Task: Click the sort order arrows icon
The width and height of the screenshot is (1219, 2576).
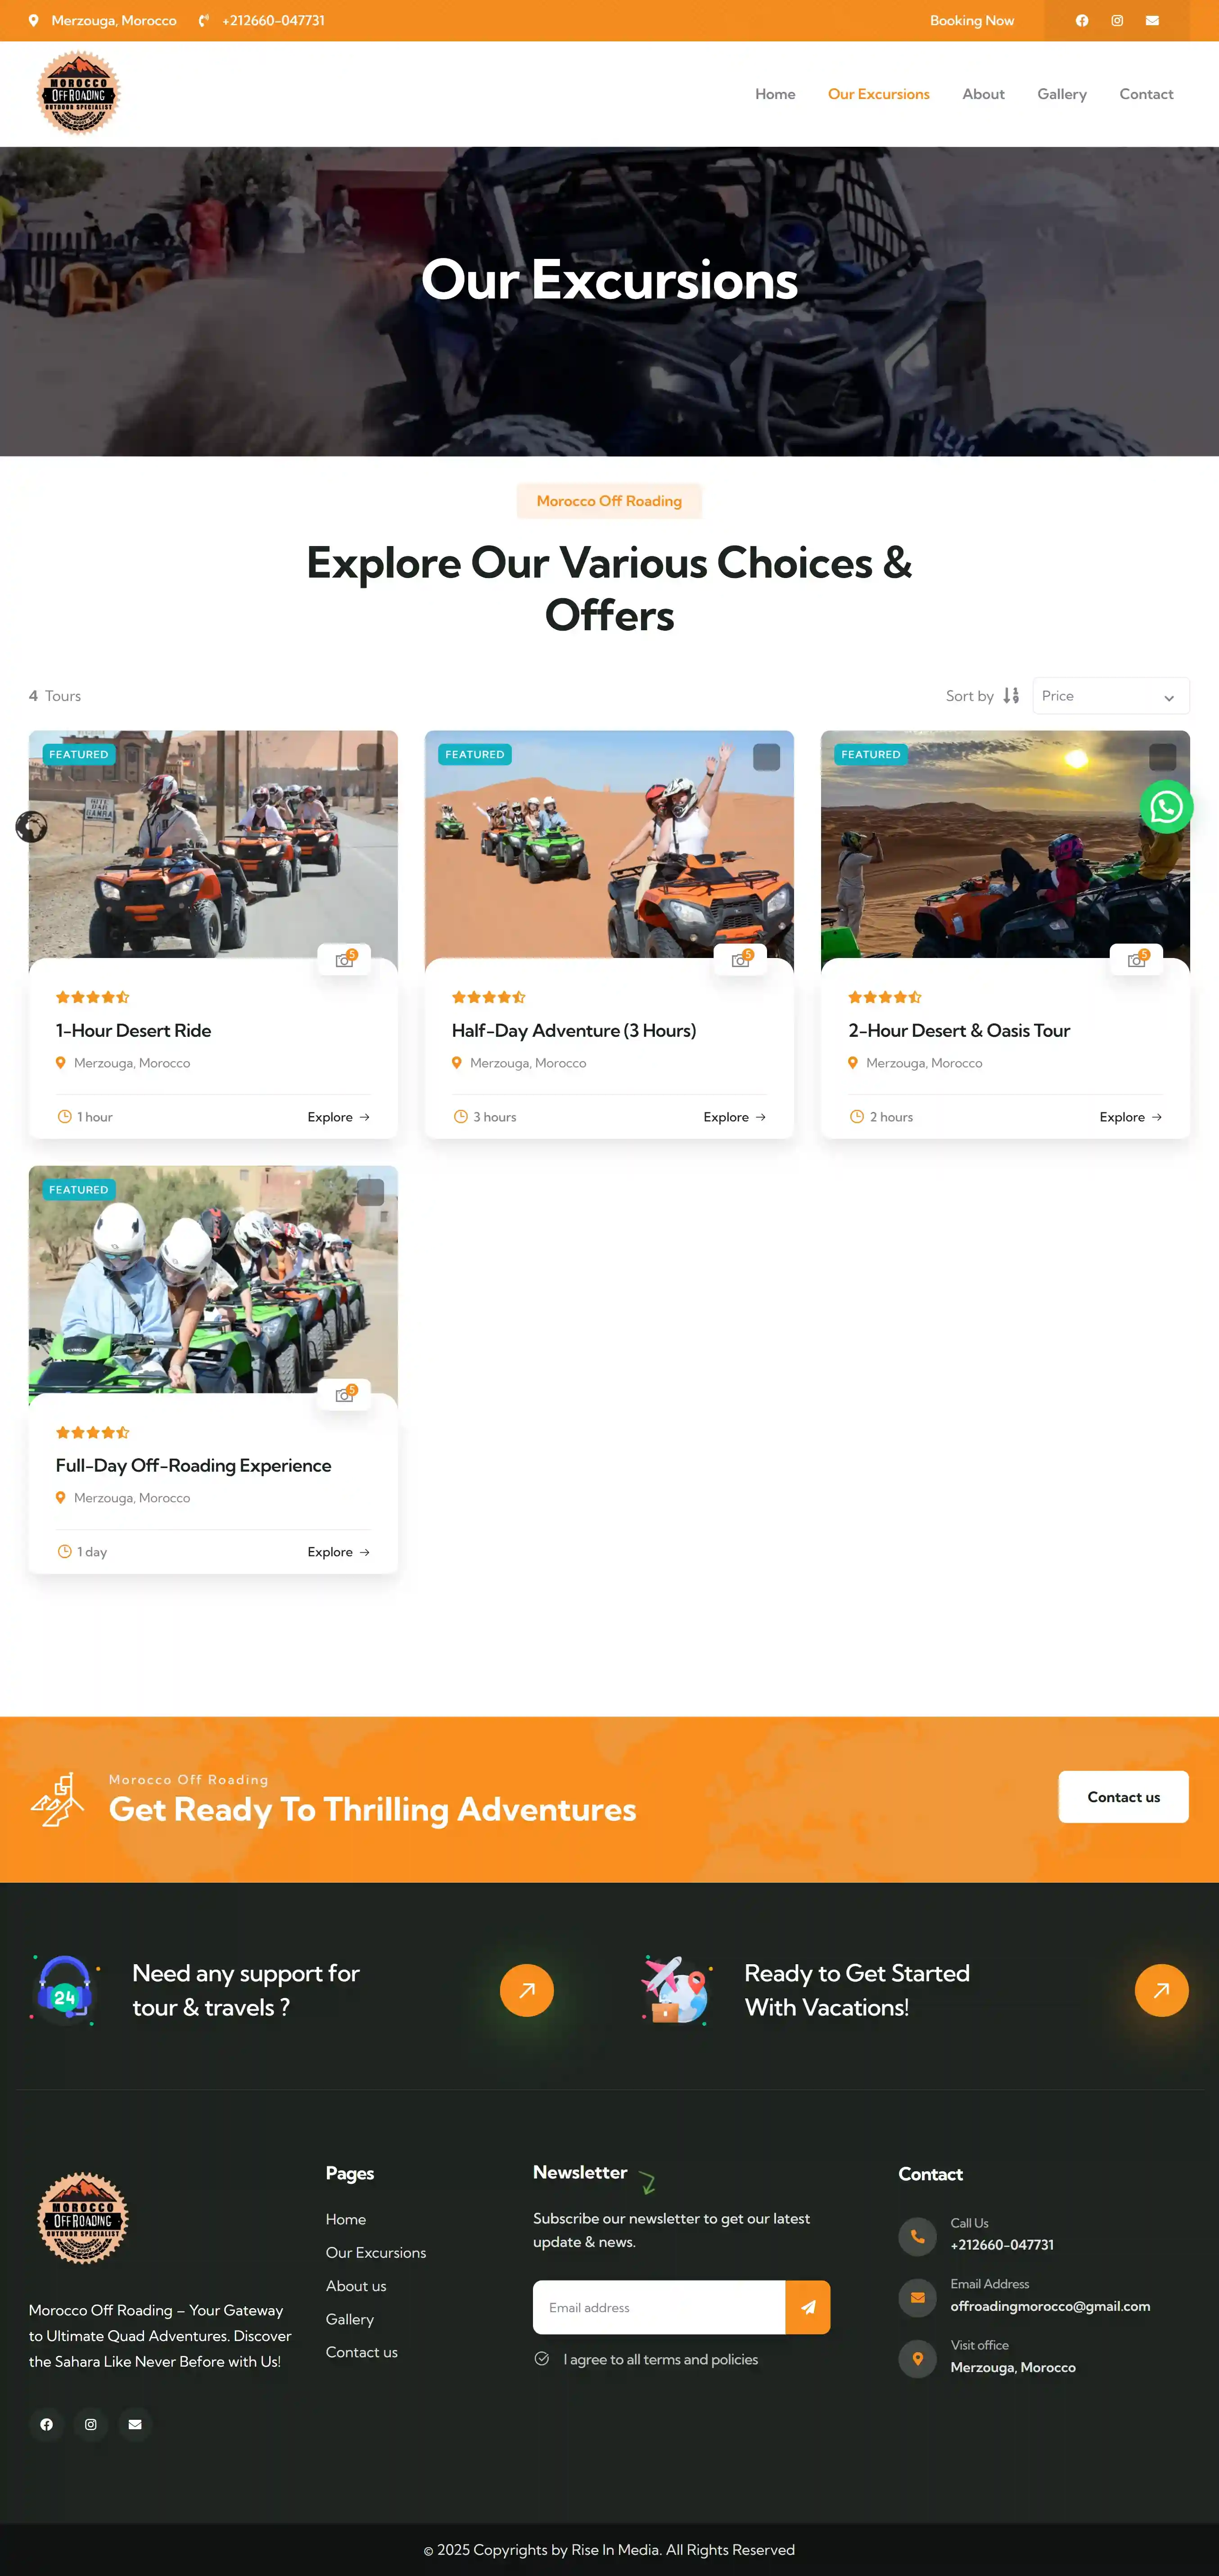Action: point(1011,696)
